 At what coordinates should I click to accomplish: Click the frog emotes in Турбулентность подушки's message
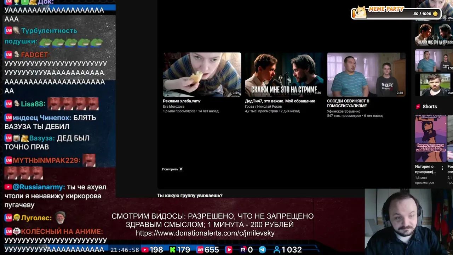(71, 43)
